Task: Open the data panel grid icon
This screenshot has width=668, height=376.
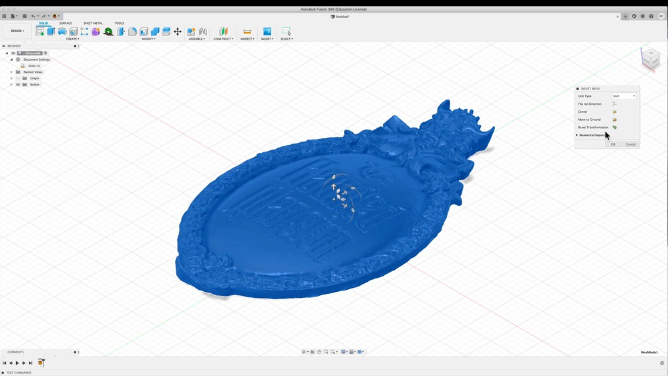Action: click(x=4, y=16)
